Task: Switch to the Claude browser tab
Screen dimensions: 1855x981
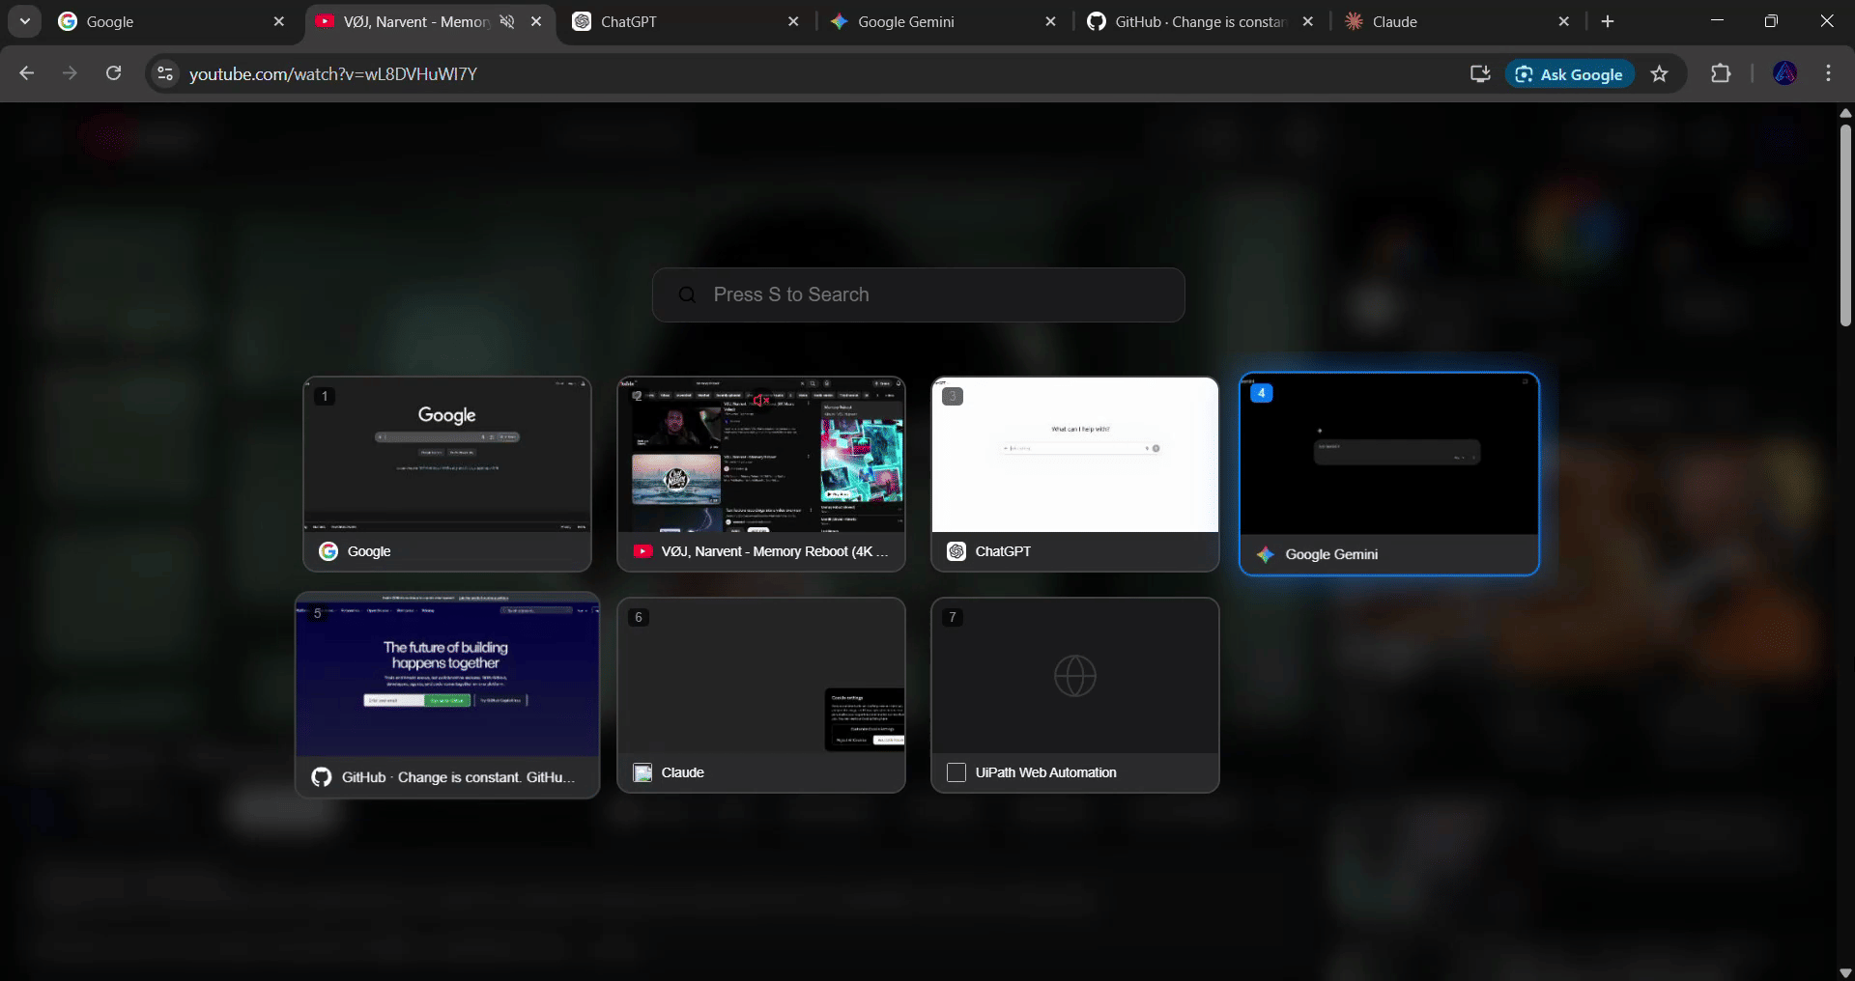Action: tap(1449, 21)
